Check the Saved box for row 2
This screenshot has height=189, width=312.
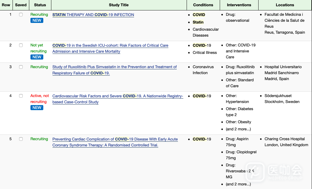[x=21, y=45]
